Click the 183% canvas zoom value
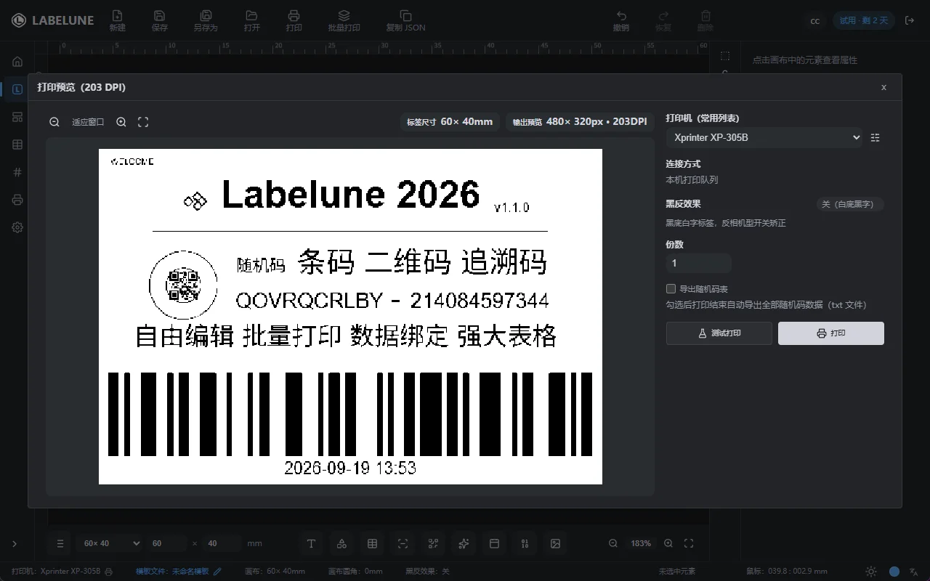The height and width of the screenshot is (581, 930). 641,543
